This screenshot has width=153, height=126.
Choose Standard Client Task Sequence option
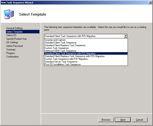pos(86,43)
